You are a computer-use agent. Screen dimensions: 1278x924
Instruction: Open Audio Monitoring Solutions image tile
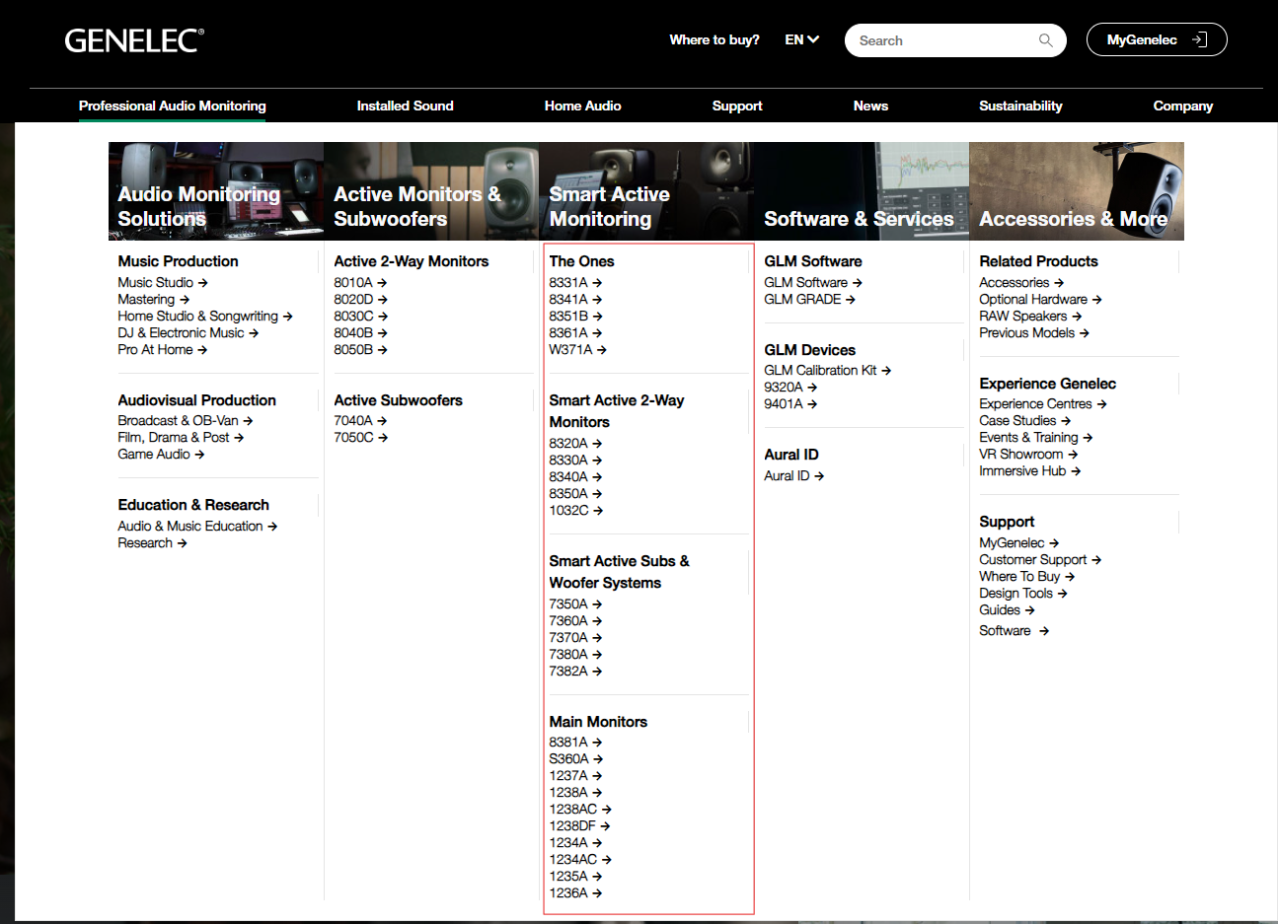(216, 191)
